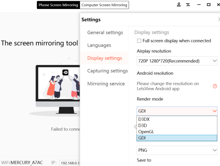Select D3DX render mode option
The width and height of the screenshot is (220, 166).
(x=177, y=119)
